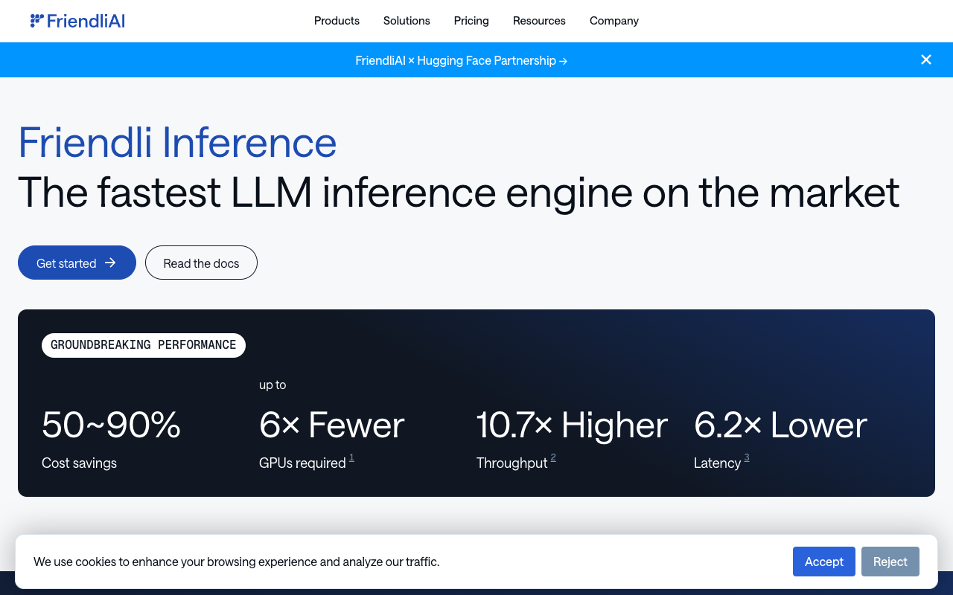Click the Cost savings label

pyautogui.click(x=79, y=463)
